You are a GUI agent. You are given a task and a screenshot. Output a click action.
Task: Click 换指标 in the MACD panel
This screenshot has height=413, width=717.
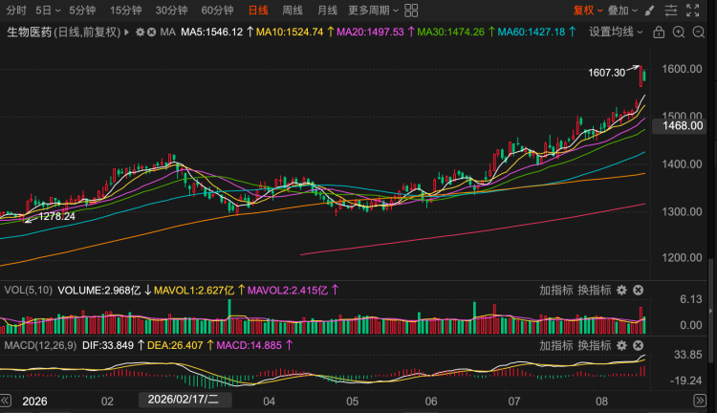coord(595,345)
